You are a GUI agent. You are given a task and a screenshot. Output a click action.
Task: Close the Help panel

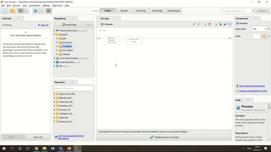point(248,100)
